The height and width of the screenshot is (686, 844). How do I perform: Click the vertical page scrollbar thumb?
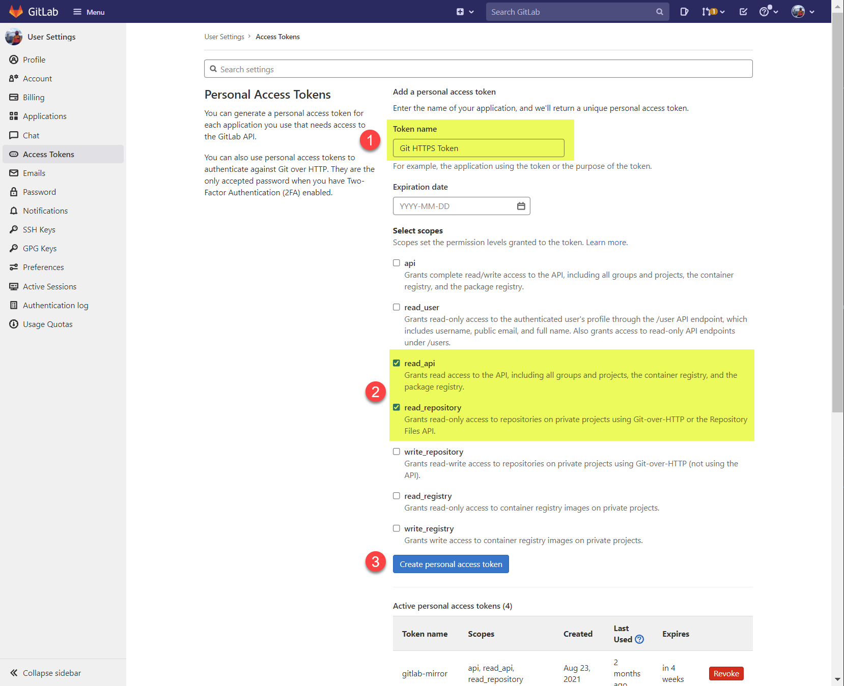point(837,214)
